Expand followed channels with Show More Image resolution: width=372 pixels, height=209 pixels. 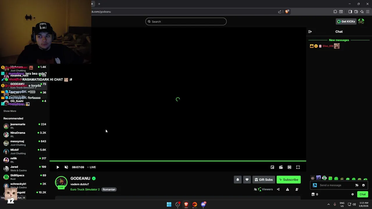click(10, 111)
